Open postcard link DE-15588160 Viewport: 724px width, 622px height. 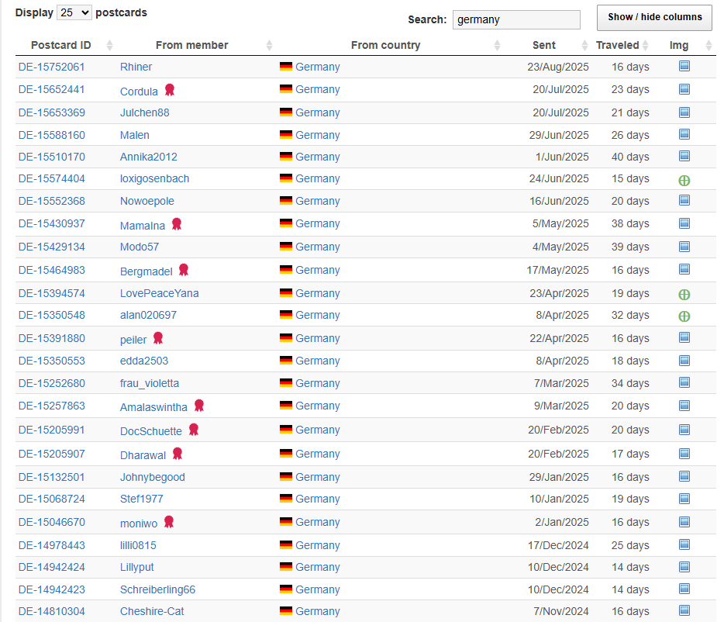click(52, 135)
